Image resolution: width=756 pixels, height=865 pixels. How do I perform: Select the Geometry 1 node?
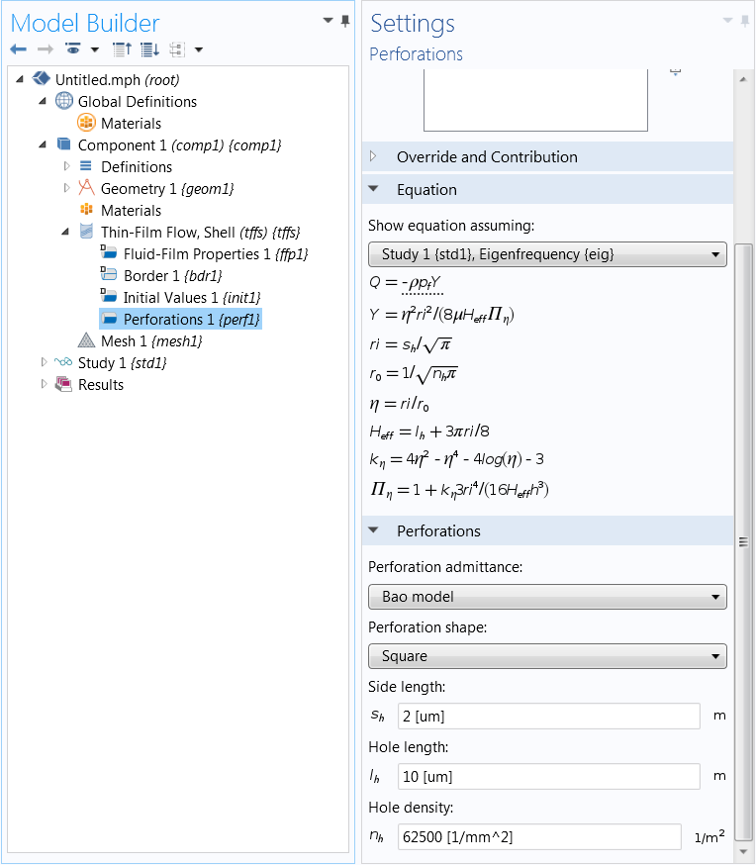[166, 189]
